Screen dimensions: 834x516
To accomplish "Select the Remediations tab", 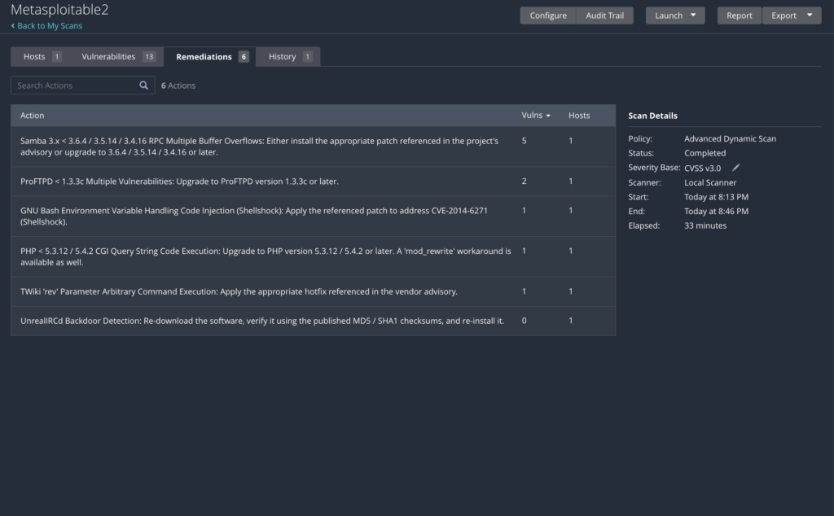I will point(211,56).
